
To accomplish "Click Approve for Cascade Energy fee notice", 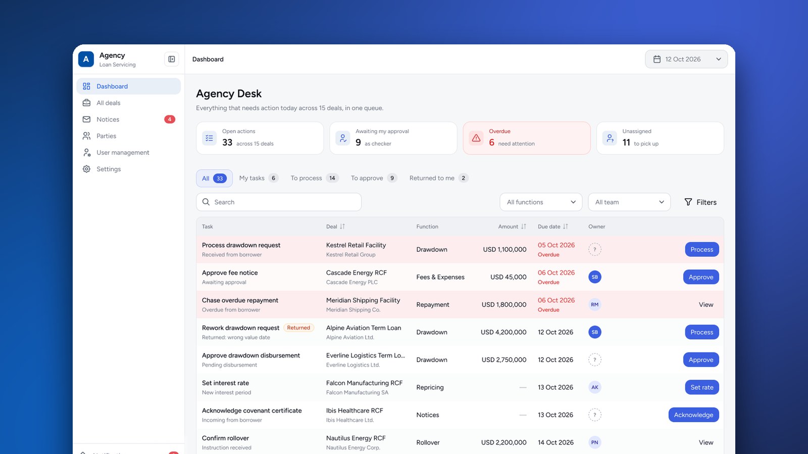I will (x=701, y=277).
